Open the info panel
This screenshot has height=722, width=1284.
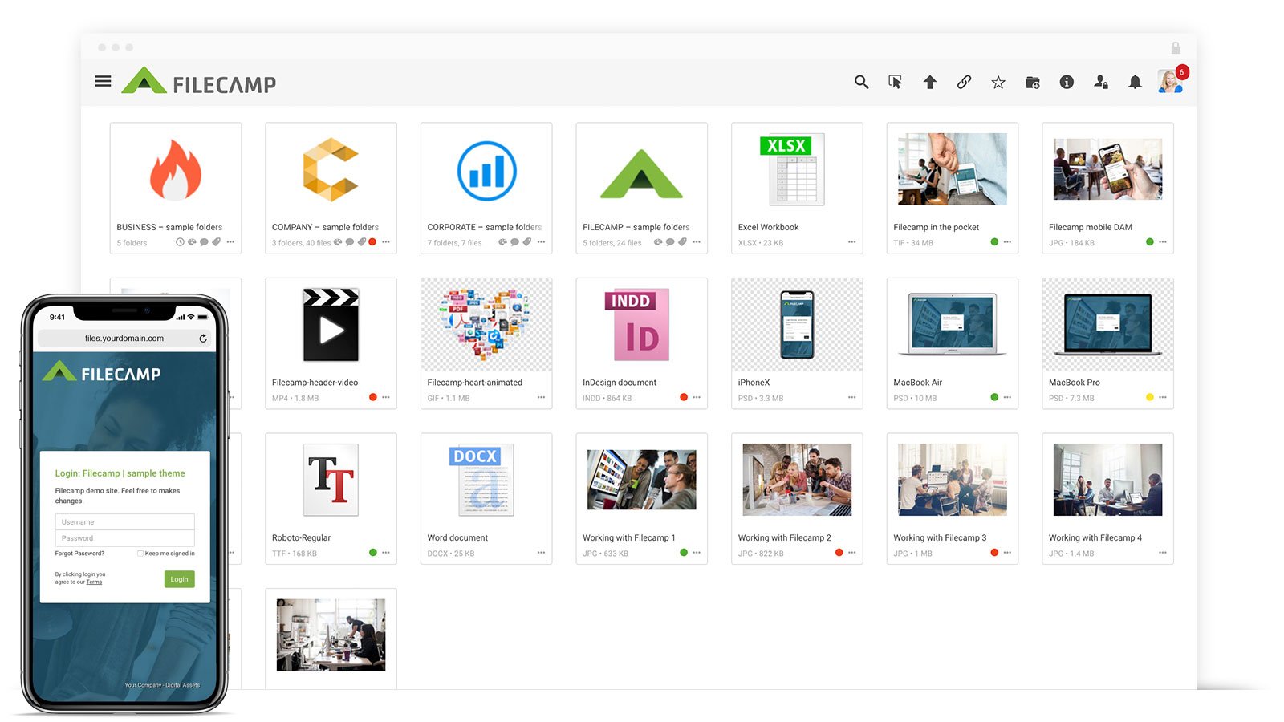1066,83
